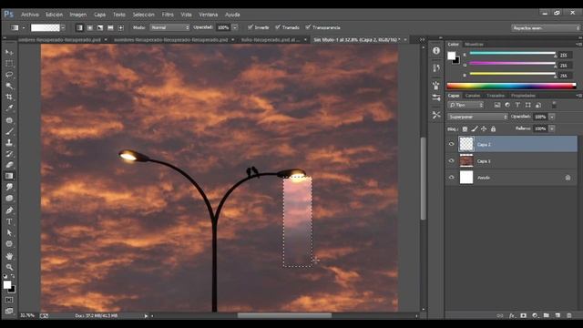This screenshot has width=583, height=328.
Task: Choose the diamond gradient style
Action: (121, 27)
